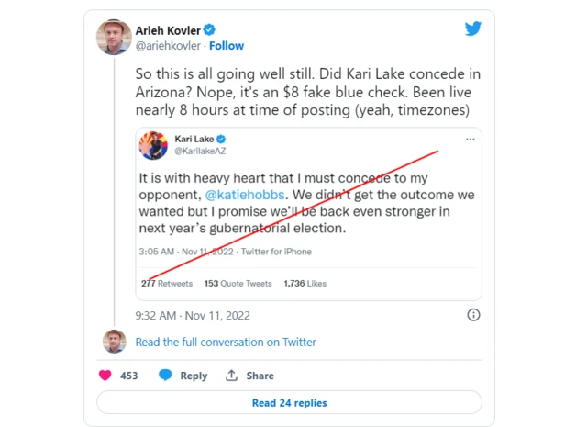Open the quoted tweet's three-dot menu
The image size is (587, 427).
(x=471, y=139)
